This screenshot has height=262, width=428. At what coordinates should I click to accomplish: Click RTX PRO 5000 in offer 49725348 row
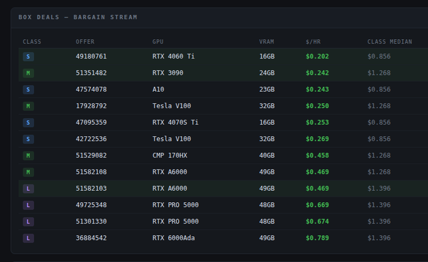pos(175,205)
